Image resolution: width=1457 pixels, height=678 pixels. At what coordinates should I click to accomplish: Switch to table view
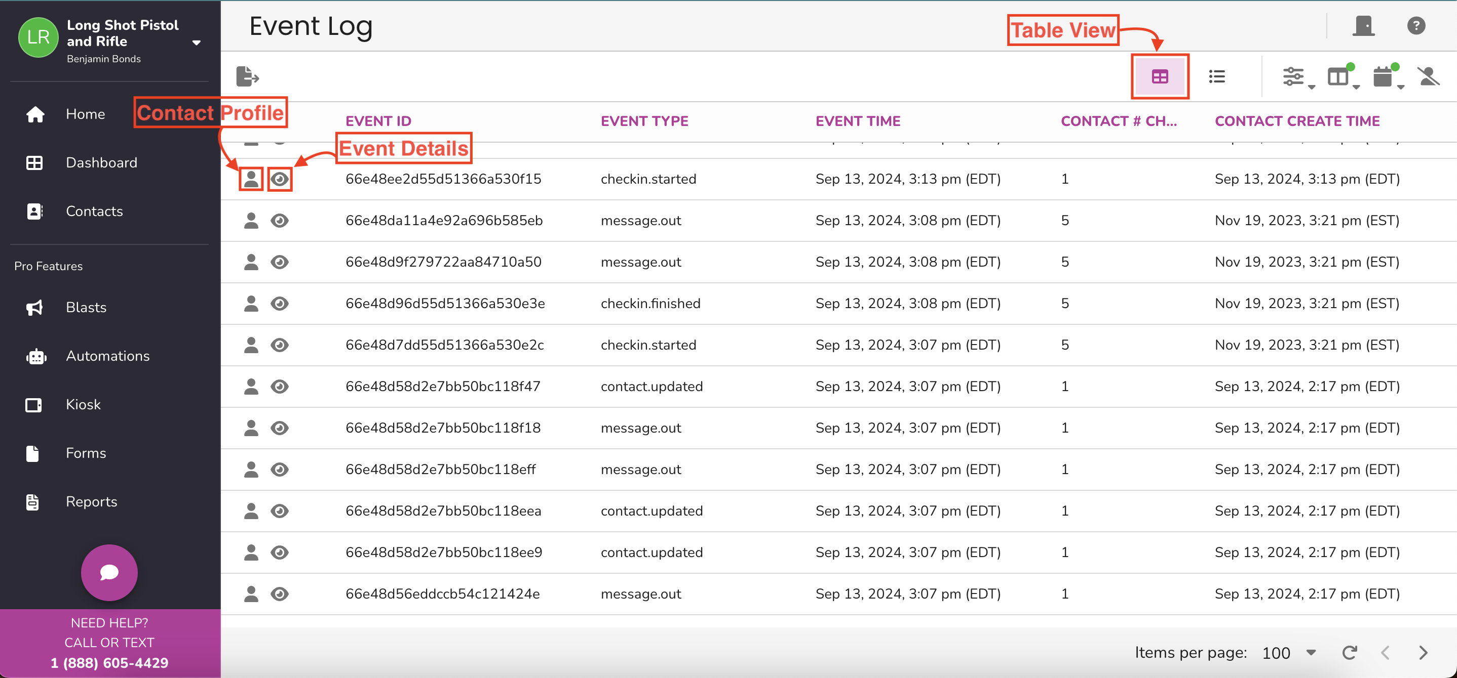click(1160, 76)
